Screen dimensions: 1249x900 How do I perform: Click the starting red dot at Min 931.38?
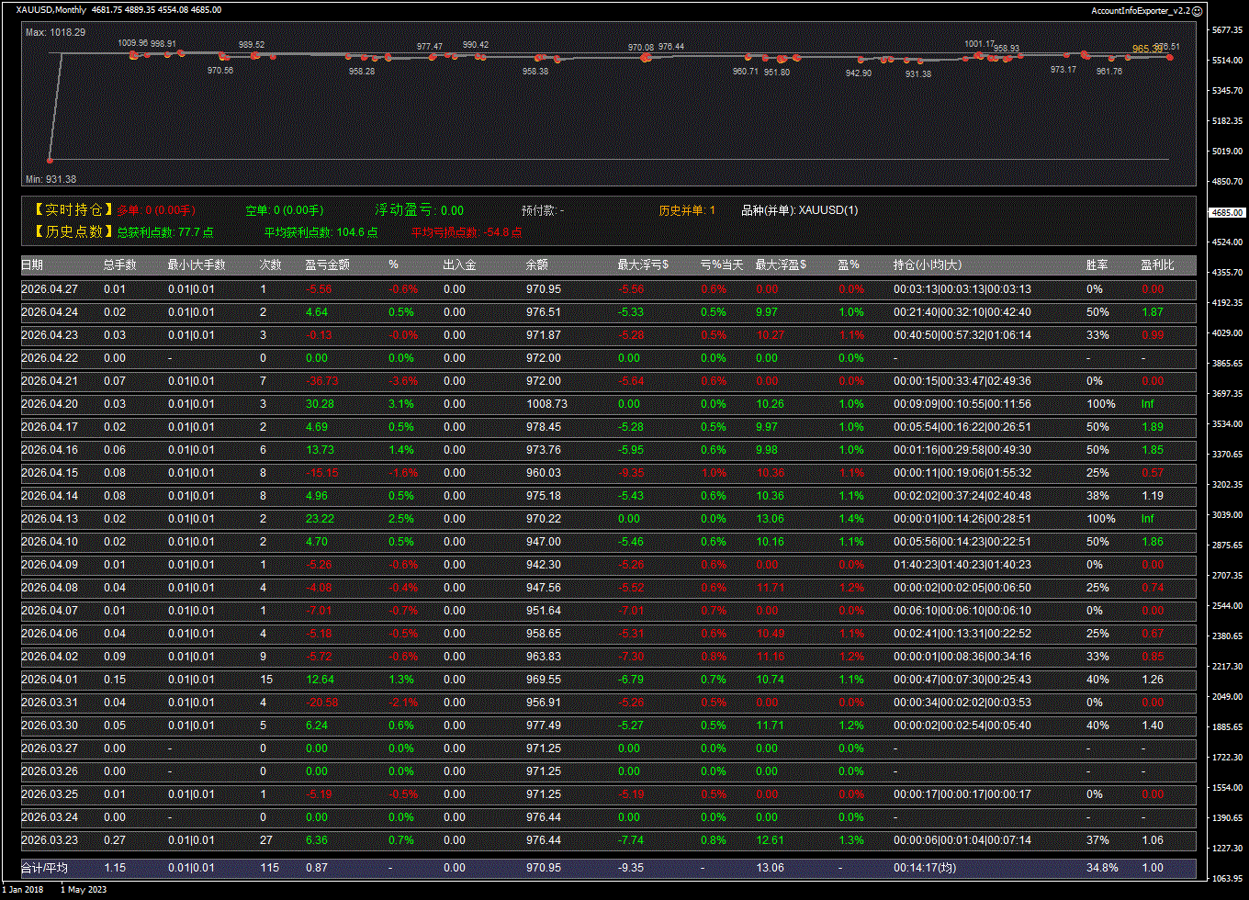click(50, 160)
